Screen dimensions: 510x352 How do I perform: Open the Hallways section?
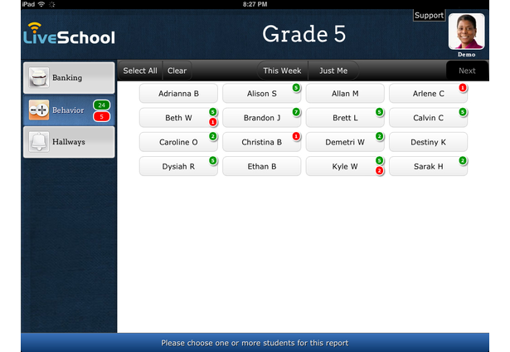(x=69, y=142)
